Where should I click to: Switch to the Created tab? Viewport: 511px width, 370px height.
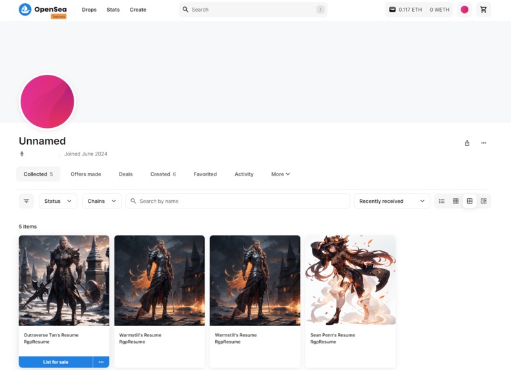[163, 174]
